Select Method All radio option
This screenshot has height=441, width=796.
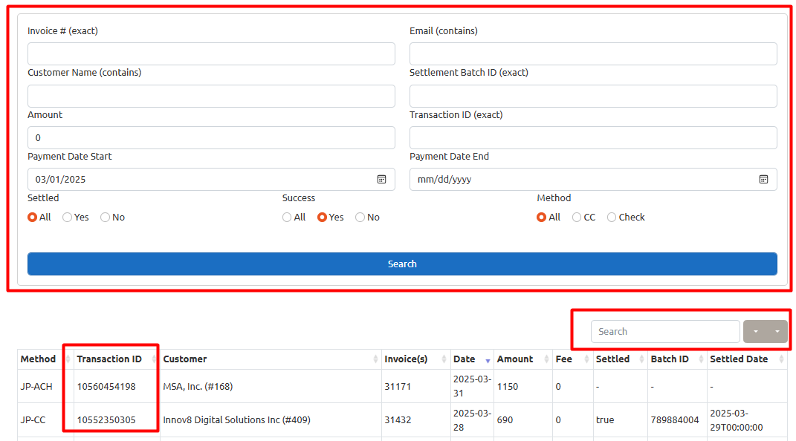point(542,218)
